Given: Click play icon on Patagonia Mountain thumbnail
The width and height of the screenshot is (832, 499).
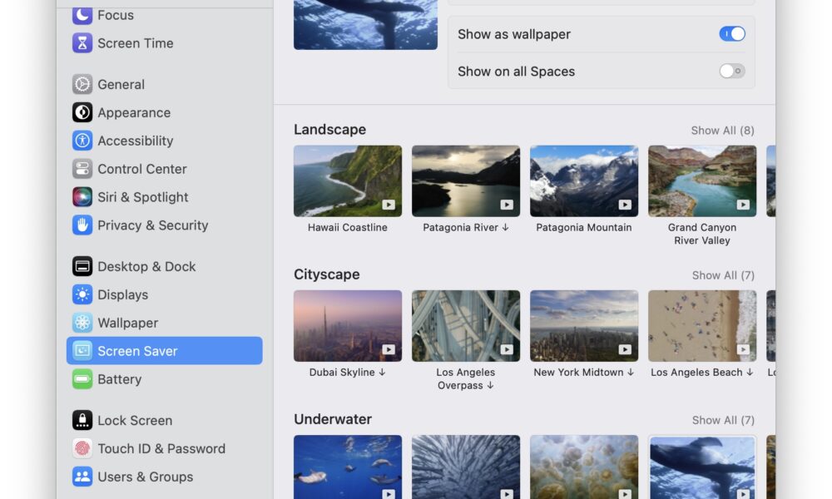Looking at the screenshot, I should click(625, 205).
